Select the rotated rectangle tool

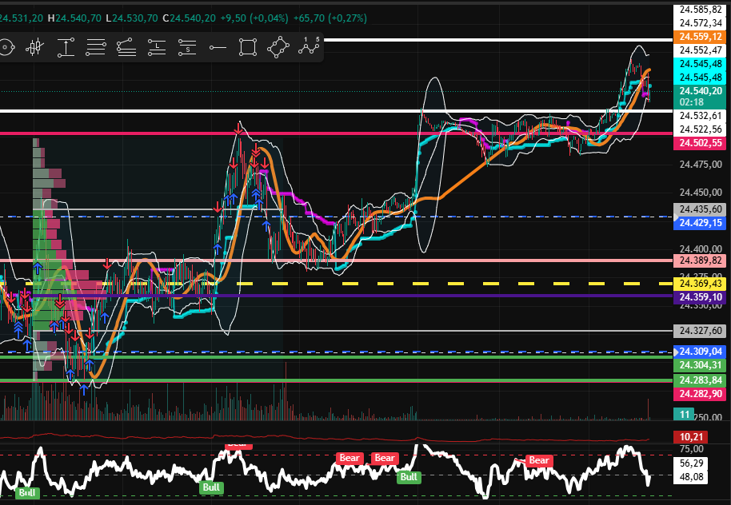[278, 48]
